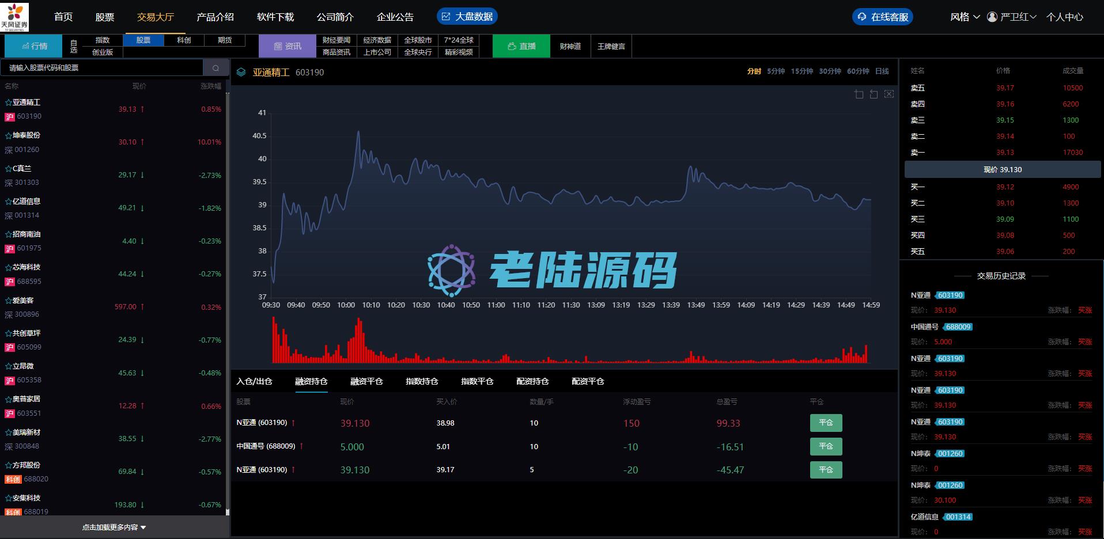Select the 日线 chart period tab

pyautogui.click(x=882, y=71)
